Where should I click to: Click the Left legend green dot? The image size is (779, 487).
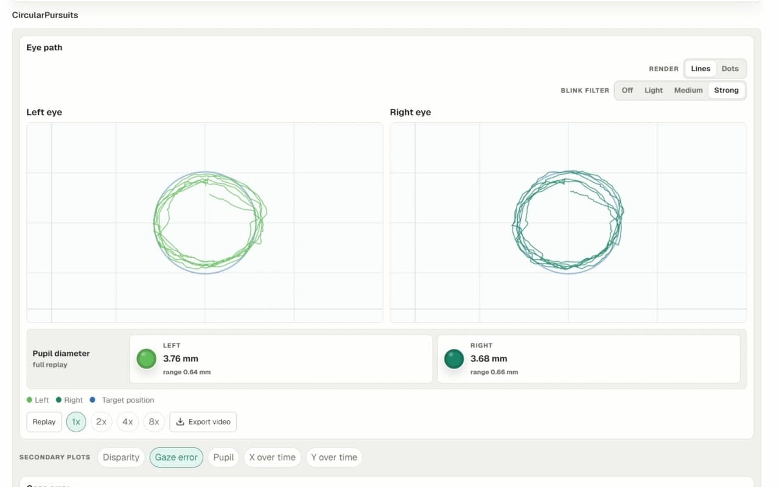(29, 400)
